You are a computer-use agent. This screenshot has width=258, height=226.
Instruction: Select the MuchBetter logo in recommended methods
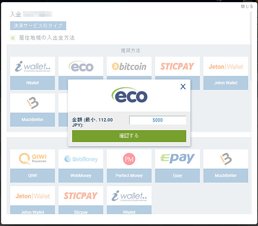(x=33, y=103)
